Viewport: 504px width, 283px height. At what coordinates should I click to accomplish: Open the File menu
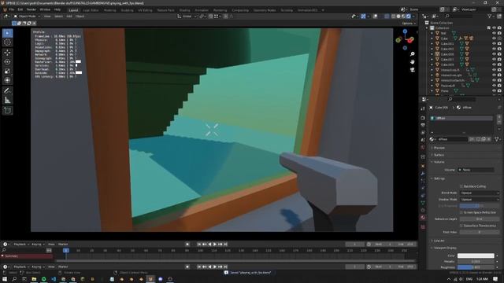click(x=12, y=9)
